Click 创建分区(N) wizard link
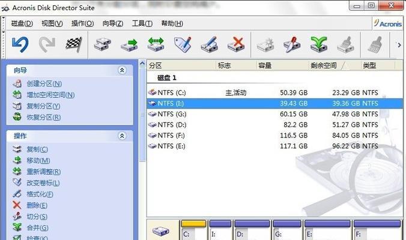The height and width of the screenshot is (240, 406). pos(44,83)
